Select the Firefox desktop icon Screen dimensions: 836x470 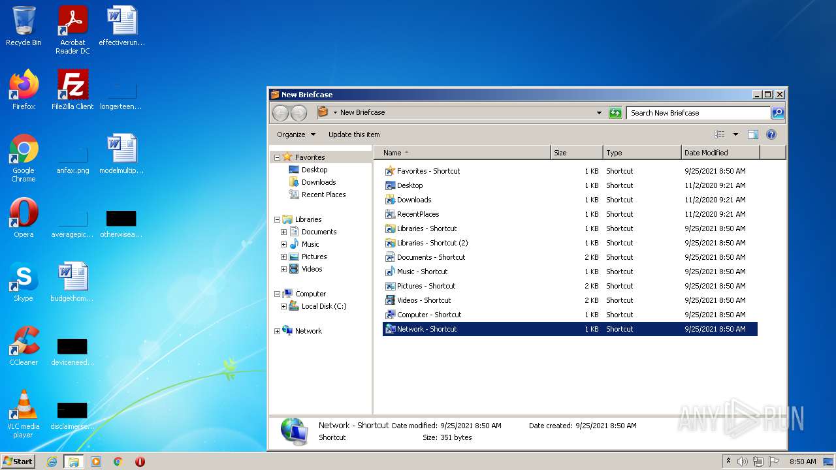coord(24,90)
